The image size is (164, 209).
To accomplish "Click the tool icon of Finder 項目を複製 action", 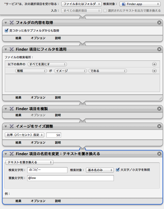I will click(12, 109).
